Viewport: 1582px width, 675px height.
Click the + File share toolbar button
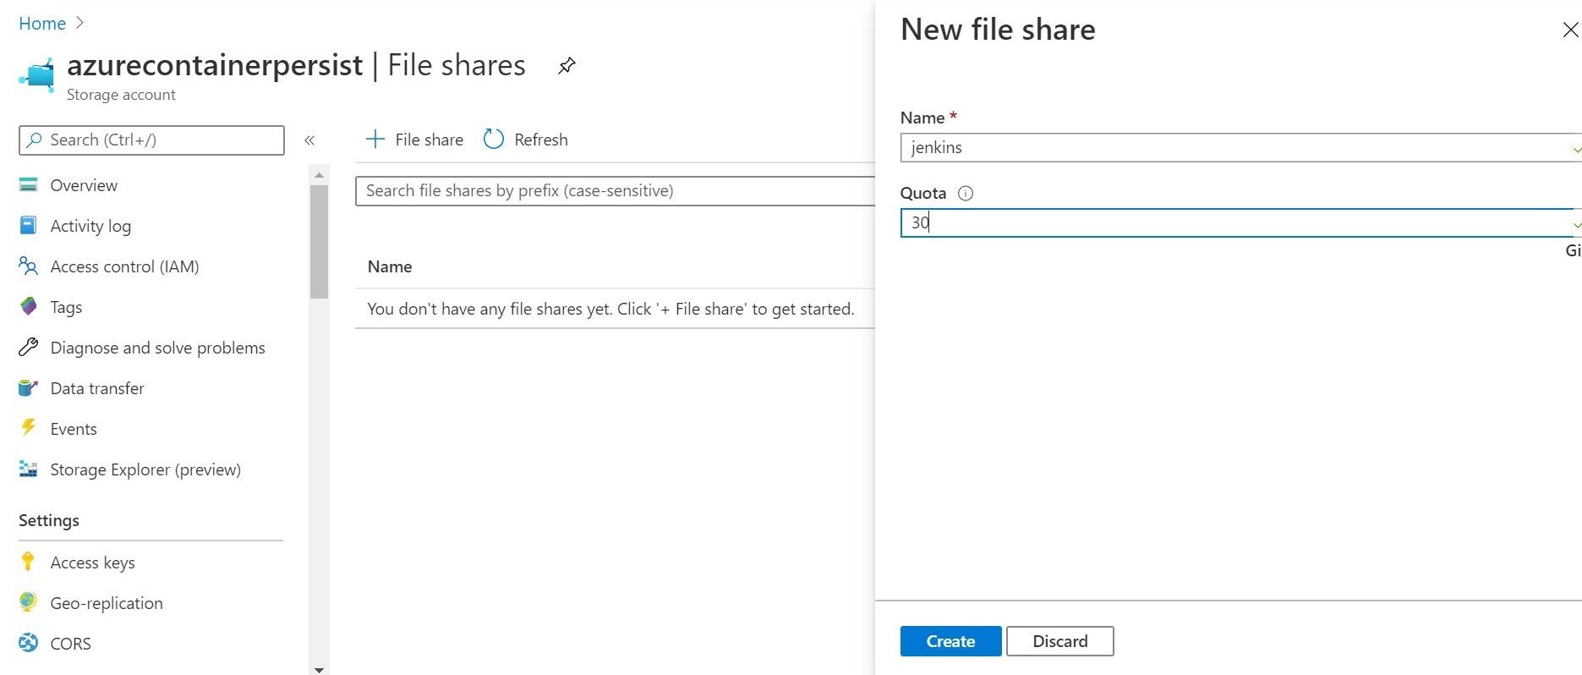pyautogui.click(x=414, y=139)
